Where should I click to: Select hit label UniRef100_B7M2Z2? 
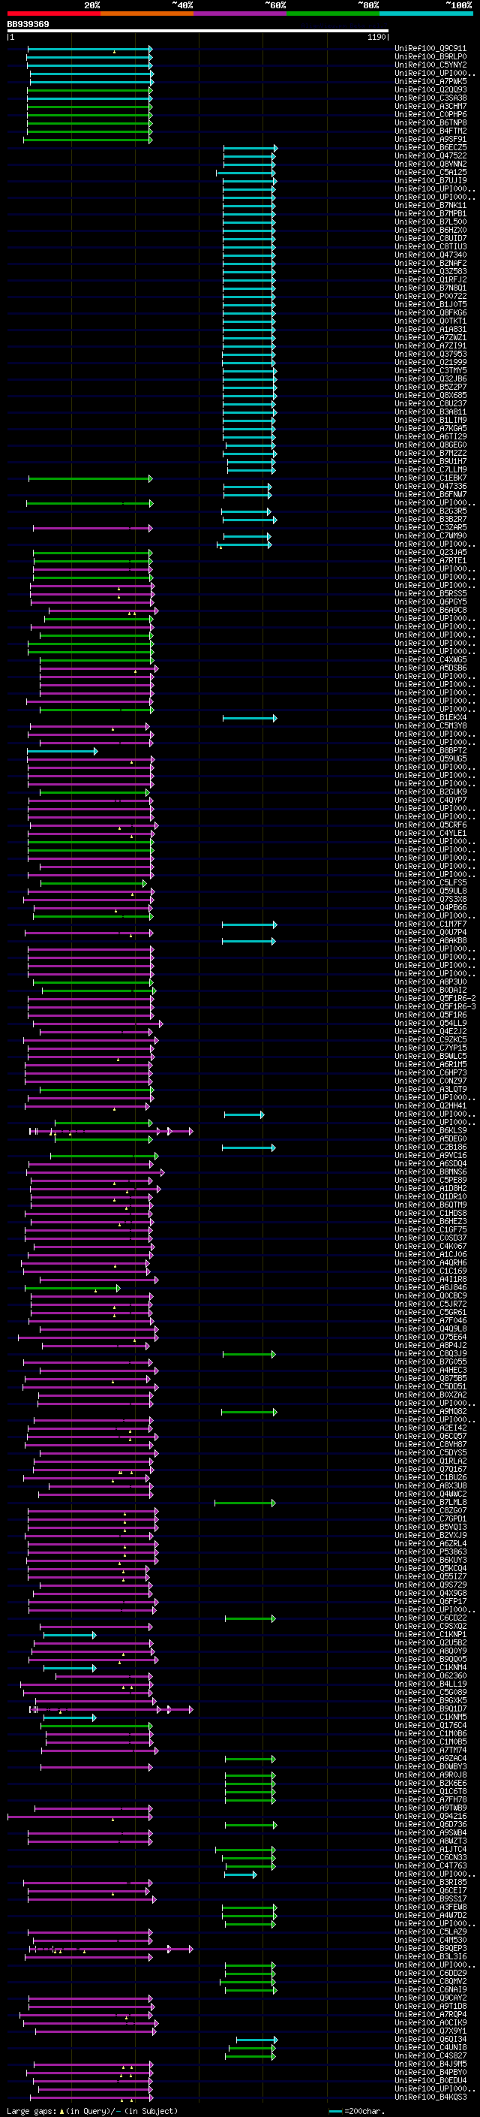[x=430, y=453]
